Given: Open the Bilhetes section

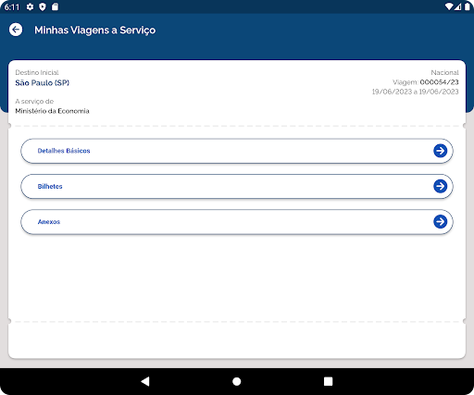Looking at the screenshot, I should (237, 186).
